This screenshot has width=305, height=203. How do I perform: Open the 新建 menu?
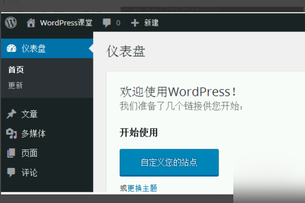coord(151,23)
